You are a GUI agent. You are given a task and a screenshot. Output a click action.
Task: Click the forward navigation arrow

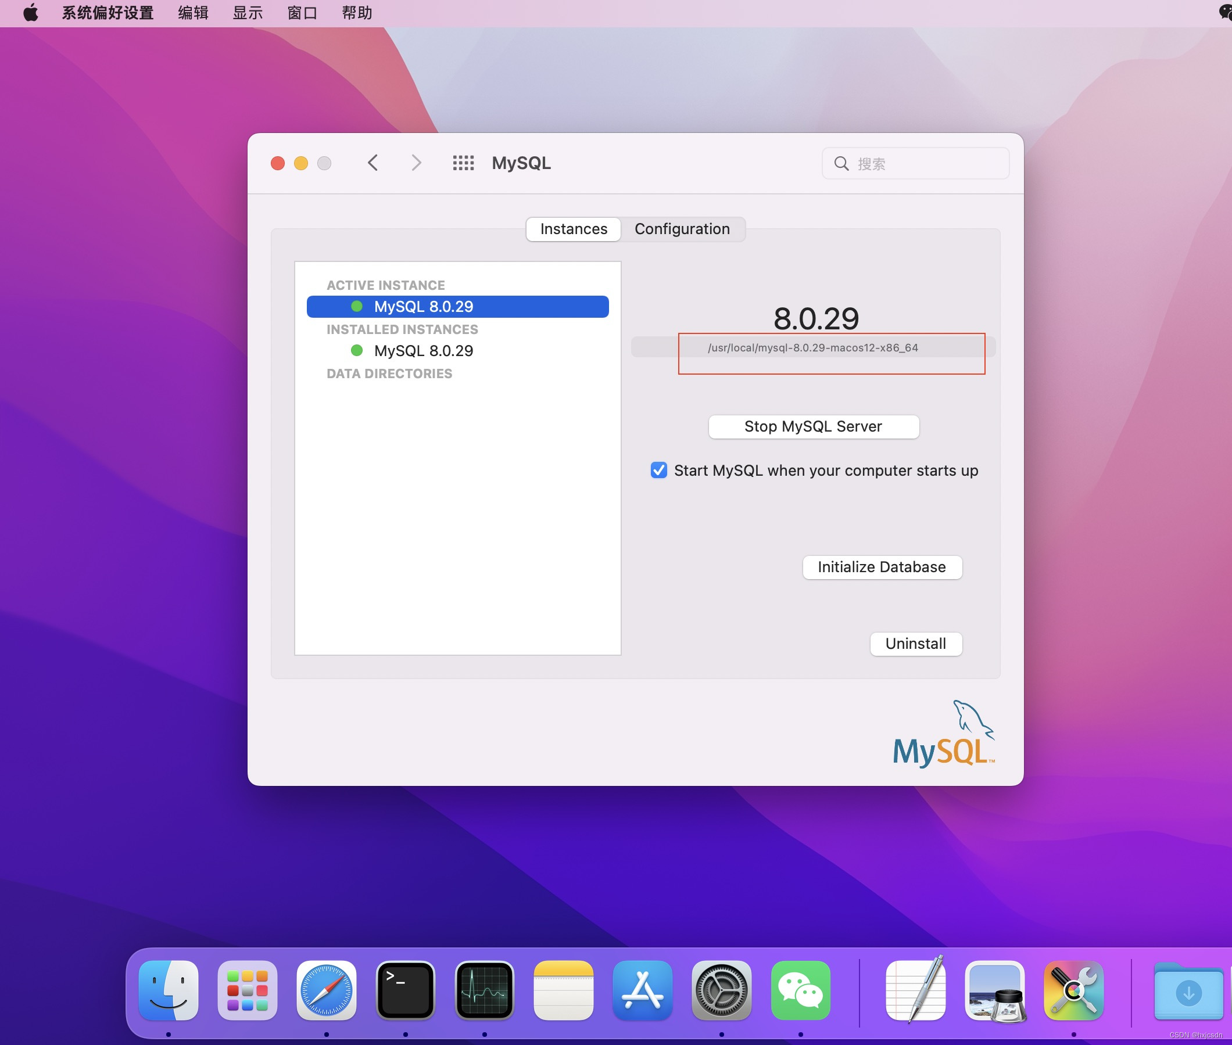click(416, 163)
